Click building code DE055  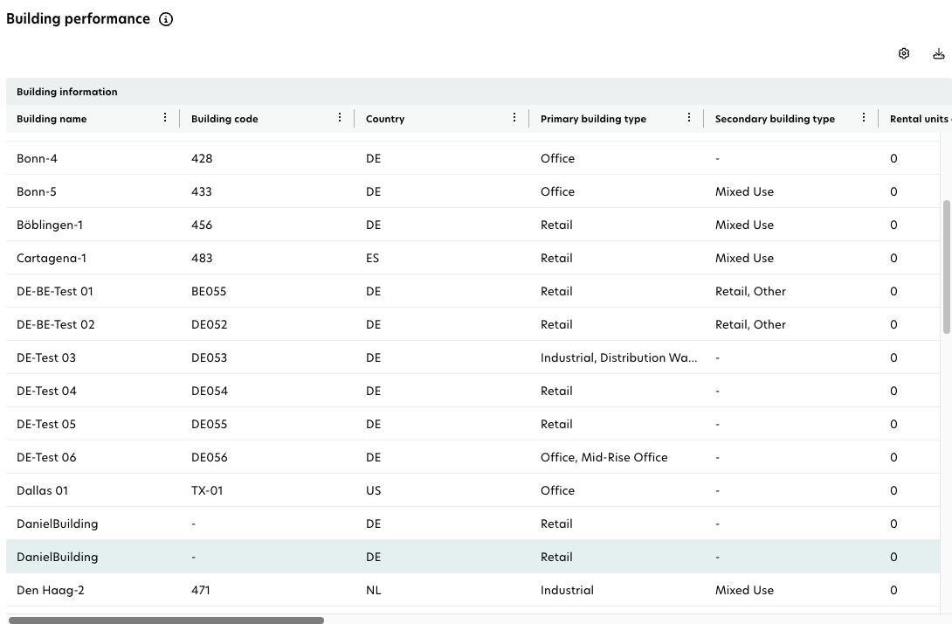click(210, 424)
